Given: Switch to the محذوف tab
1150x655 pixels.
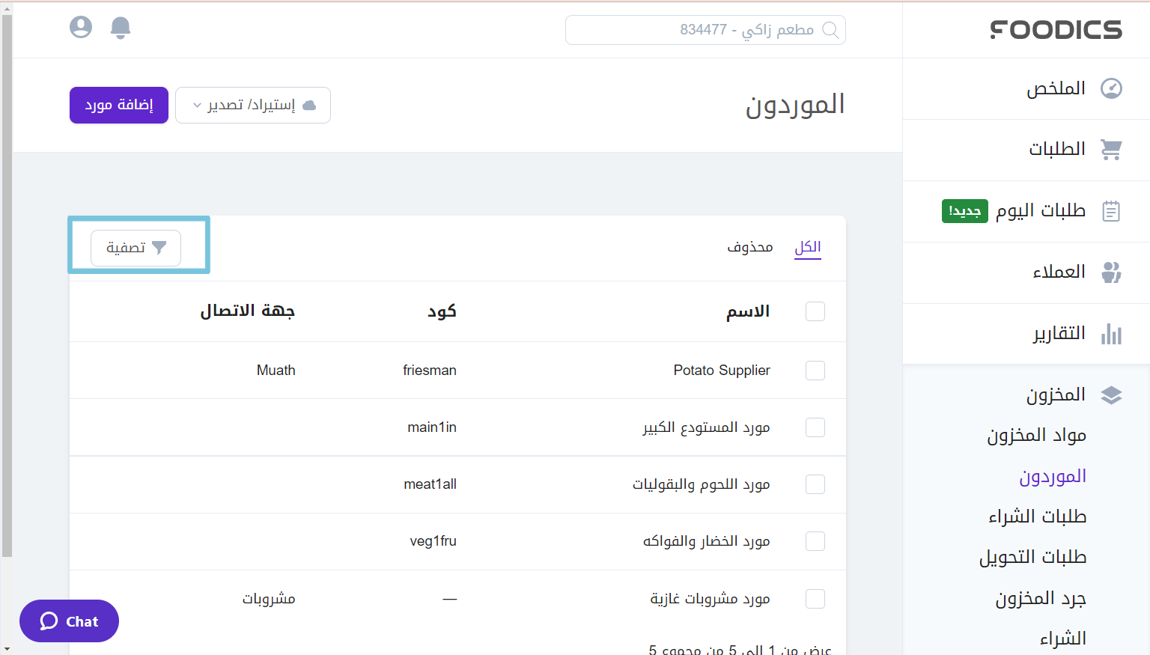Looking at the screenshot, I should (x=750, y=246).
